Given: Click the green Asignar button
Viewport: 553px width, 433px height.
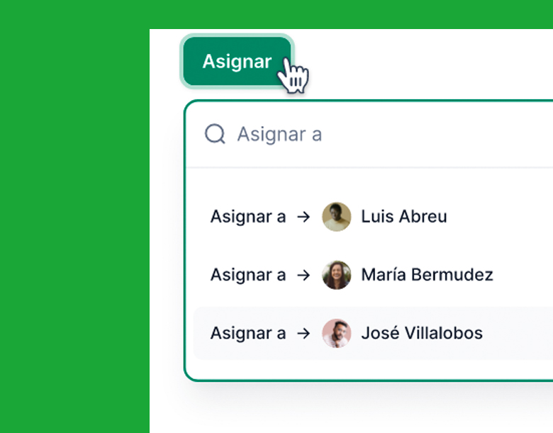Looking at the screenshot, I should click(237, 62).
